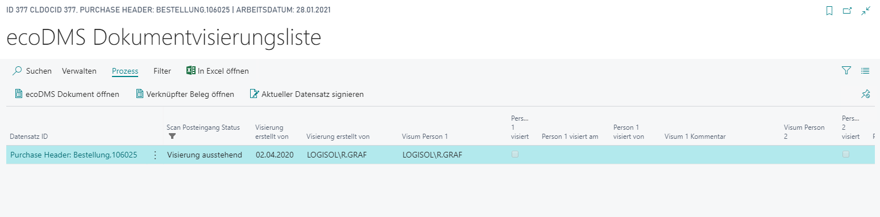880x217 pixels.
Task: Click the collapse page arrows icon
Action: pos(866,11)
